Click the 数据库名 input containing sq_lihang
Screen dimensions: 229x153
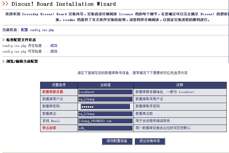[x=105, y=114]
